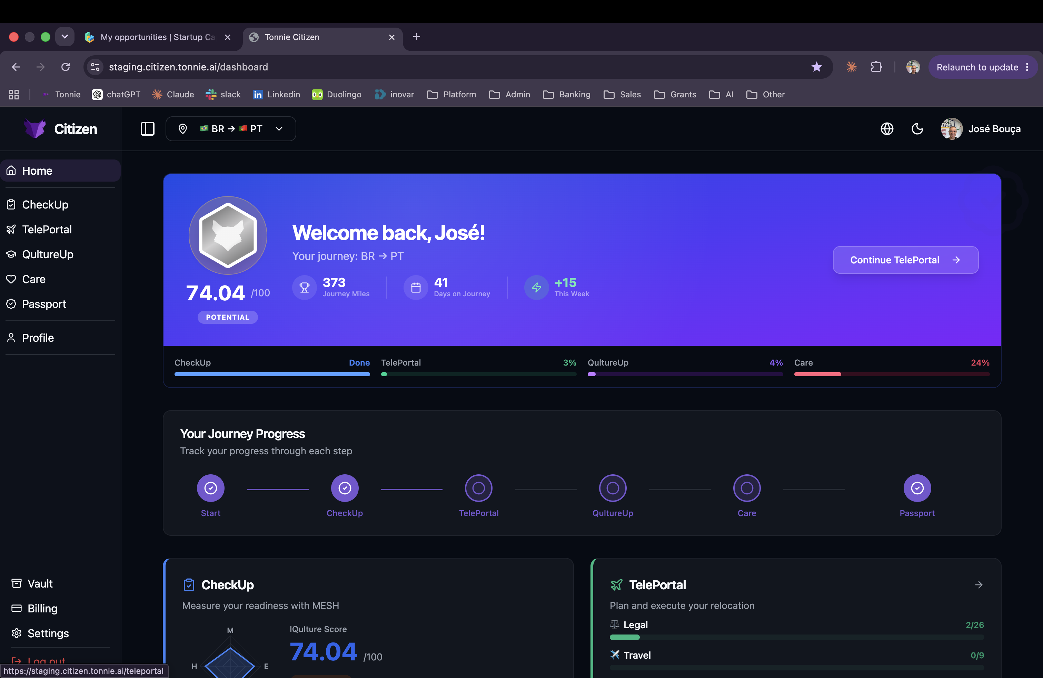Open the slack bookmark
Image resolution: width=1043 pixels, height=678 pixels.
223,94
